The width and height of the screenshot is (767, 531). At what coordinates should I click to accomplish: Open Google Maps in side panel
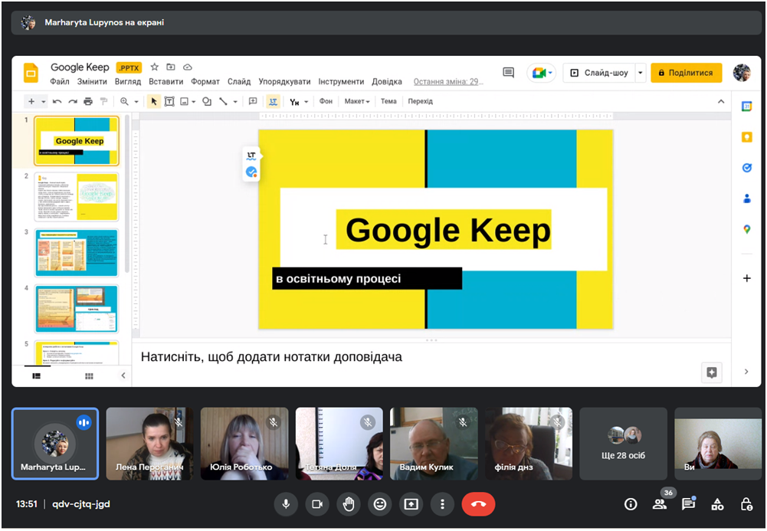(x=746, y=229)
